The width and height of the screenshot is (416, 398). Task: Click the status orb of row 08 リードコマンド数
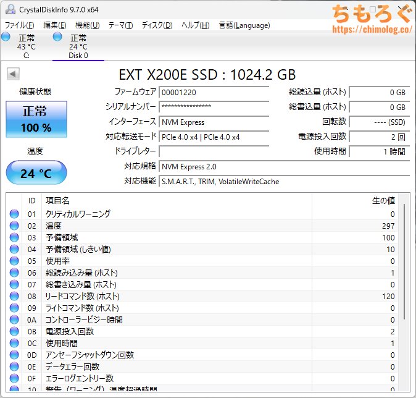[x=14, y=296]
